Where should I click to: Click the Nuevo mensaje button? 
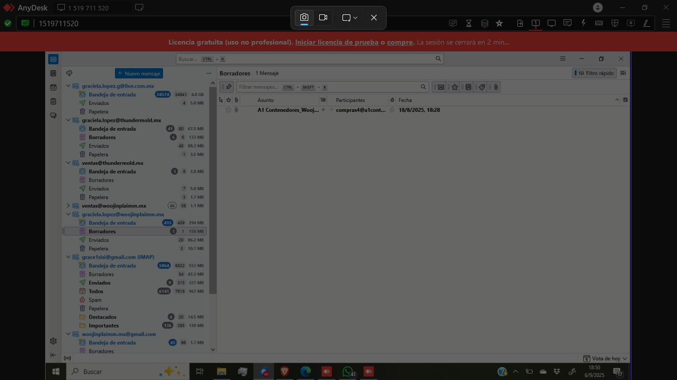139,73
